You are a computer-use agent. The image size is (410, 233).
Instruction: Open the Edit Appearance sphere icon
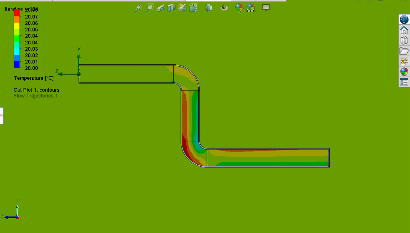click(239, 8)
